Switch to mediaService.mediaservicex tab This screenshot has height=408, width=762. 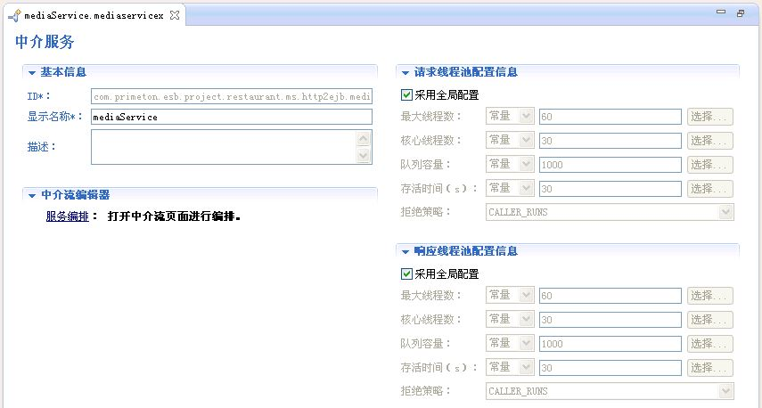(94, 14)
